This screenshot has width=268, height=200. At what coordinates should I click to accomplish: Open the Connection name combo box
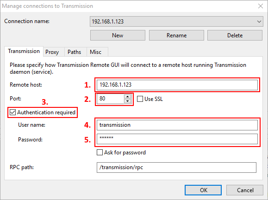coord(176,22)
